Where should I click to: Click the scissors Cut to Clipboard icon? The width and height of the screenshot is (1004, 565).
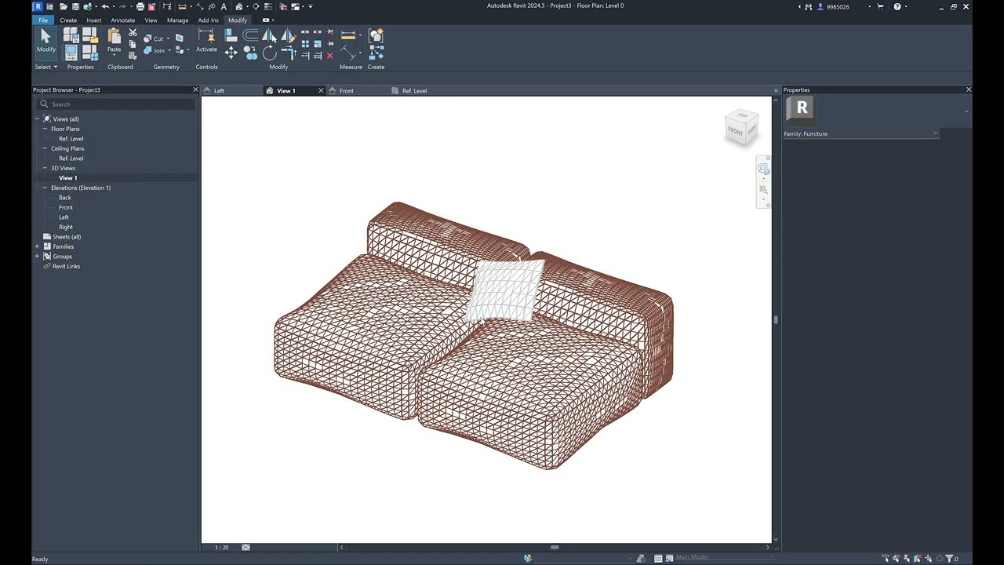(133, 33)
